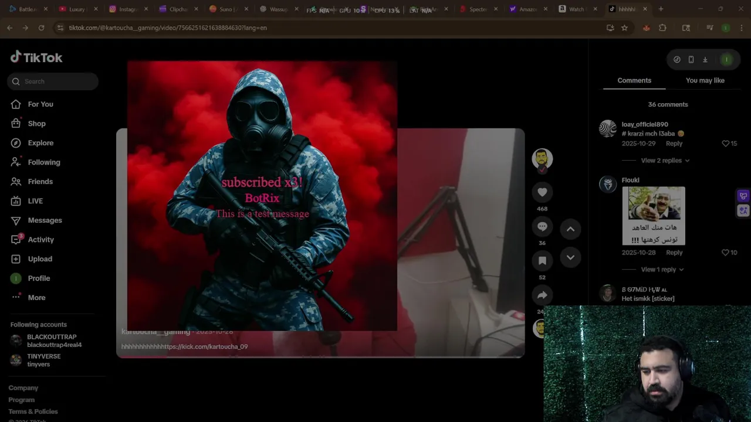Reply to Flouki's comment
Viewport: 751px width, 422px height.
coord(674,253)
